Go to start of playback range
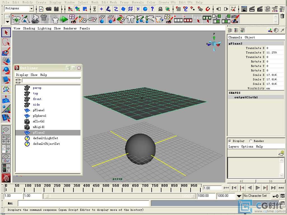 226,188
